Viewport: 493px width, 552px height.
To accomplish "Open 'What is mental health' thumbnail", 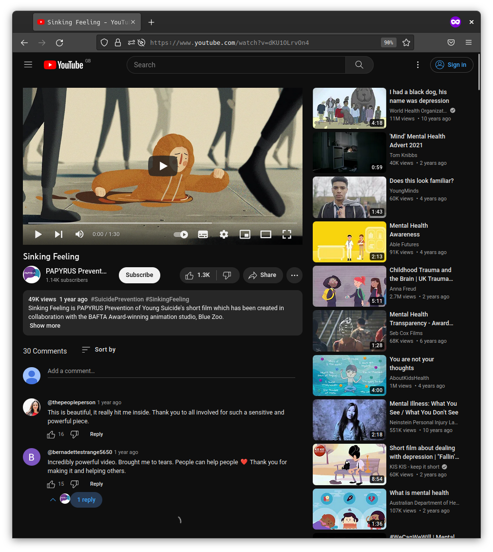I will pyautogui.click(x=349, y=509).
